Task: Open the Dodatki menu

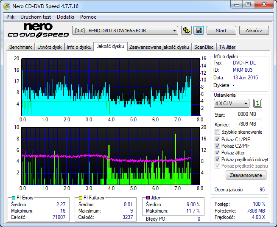Action: click(x=66, y=17)
